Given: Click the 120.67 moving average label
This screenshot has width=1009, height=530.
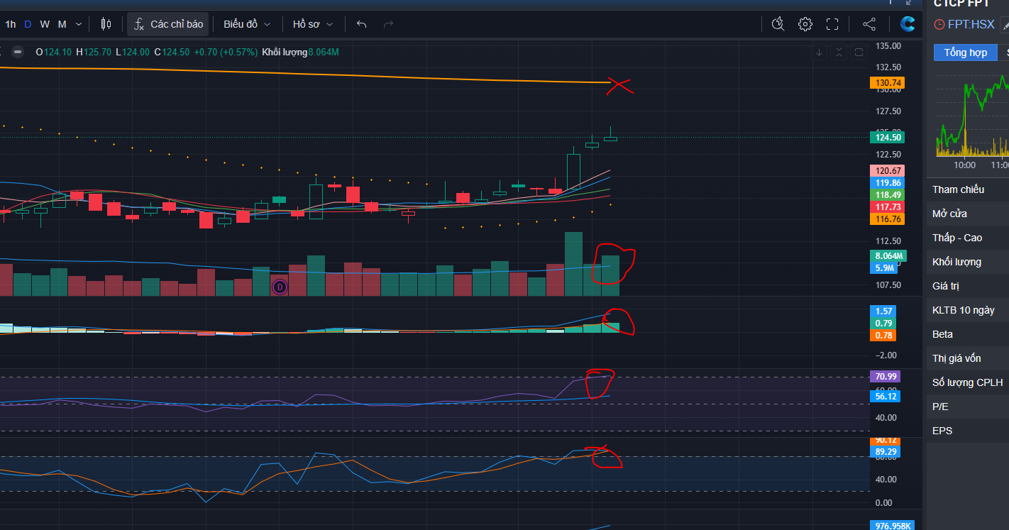Looking at the screenshot, I should click(888, 171).
